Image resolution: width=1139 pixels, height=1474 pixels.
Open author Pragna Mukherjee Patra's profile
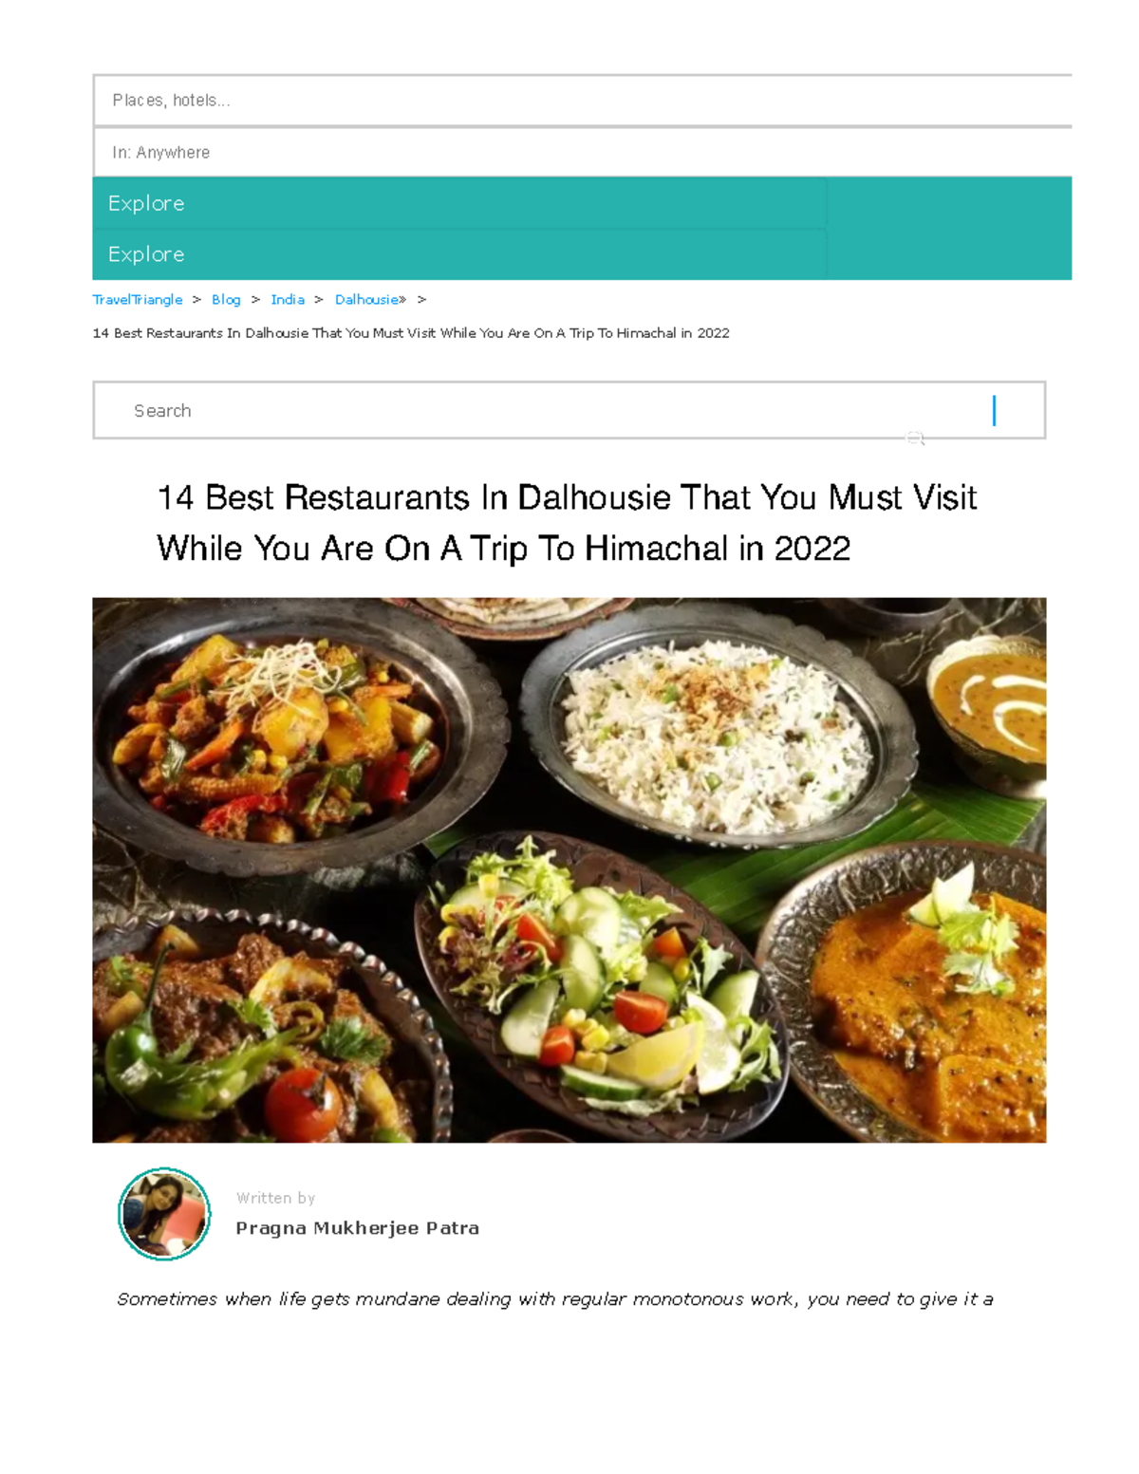click(x=357, y=1228)
